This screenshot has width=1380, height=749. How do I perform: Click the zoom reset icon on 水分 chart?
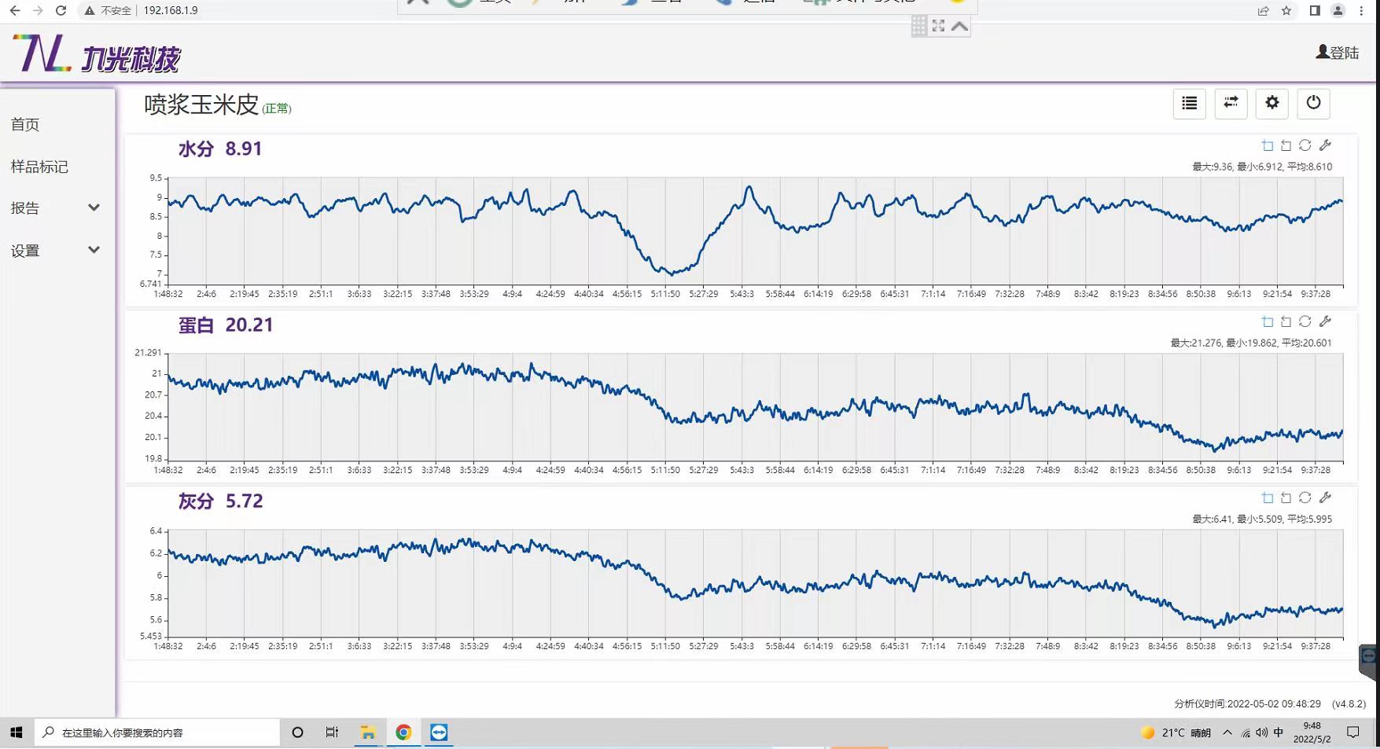click(1286, 145)
